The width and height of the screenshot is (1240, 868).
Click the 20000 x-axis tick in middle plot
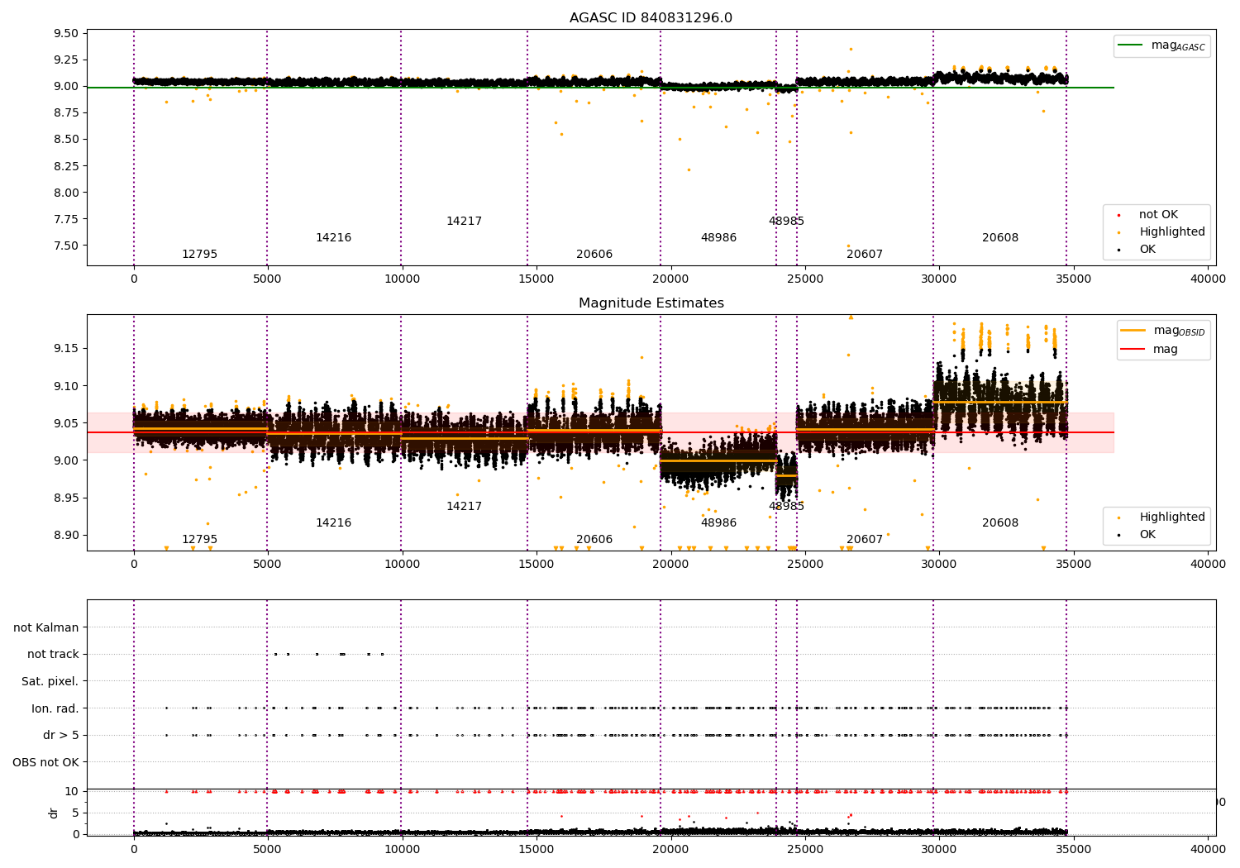click(x=670, y=565)
